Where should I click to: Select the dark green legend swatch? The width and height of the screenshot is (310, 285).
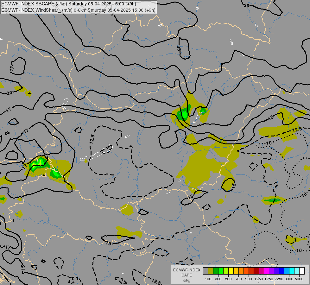click(216, 271)
